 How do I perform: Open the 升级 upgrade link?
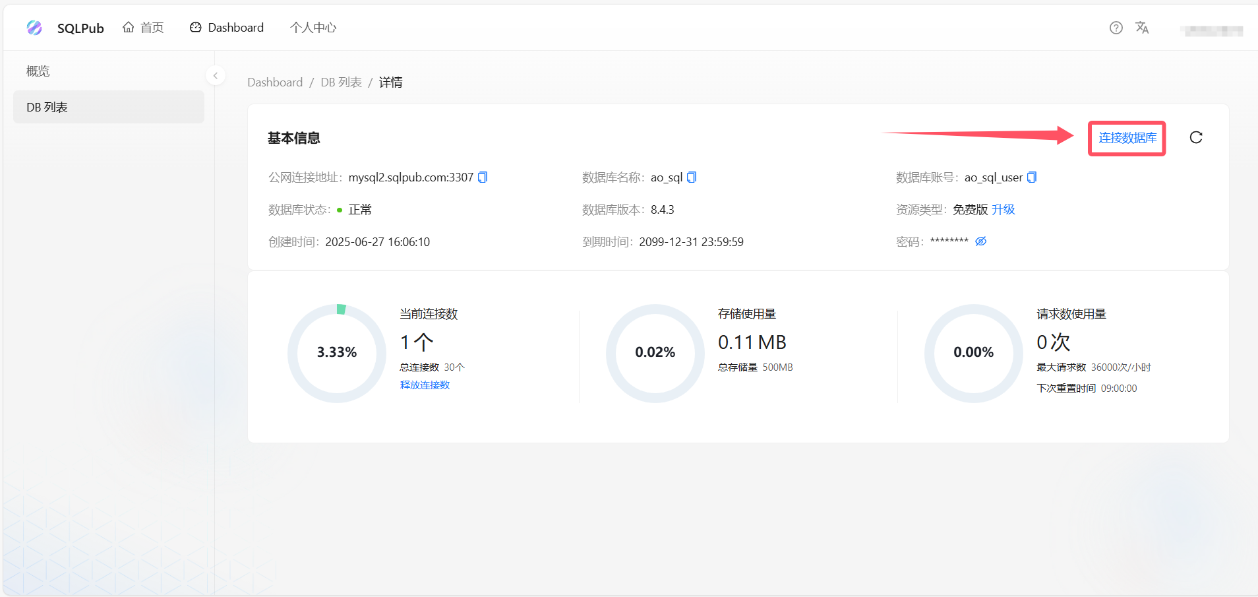pos(1004,209)
